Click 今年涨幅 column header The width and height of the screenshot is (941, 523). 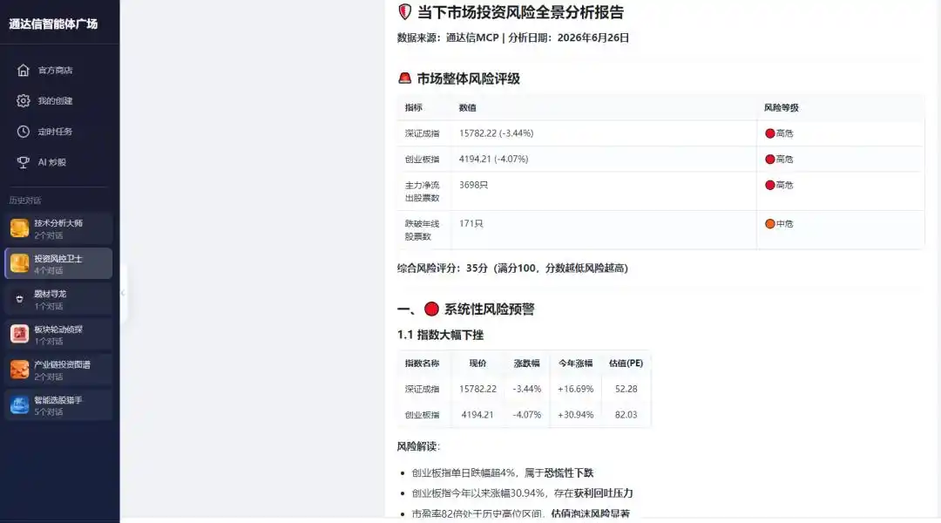(x=576, y=363)
